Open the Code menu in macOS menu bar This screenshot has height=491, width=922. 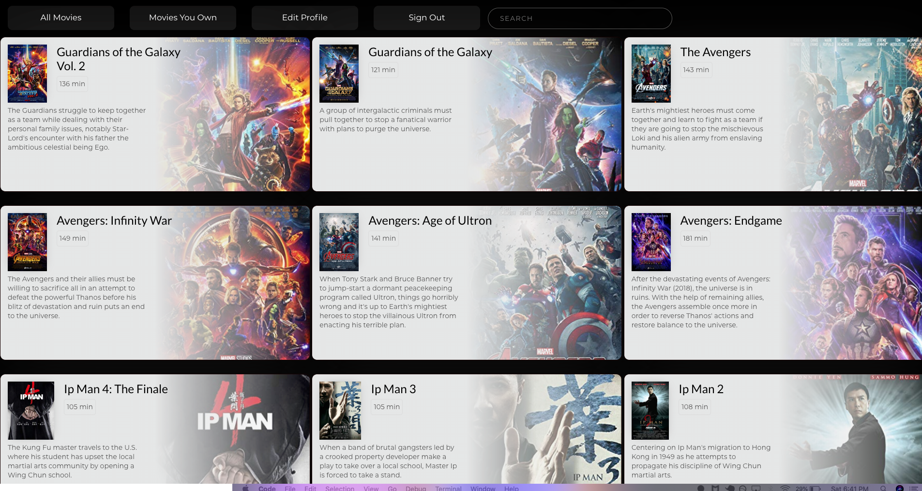pyautogui.click(x=267, y=488)
